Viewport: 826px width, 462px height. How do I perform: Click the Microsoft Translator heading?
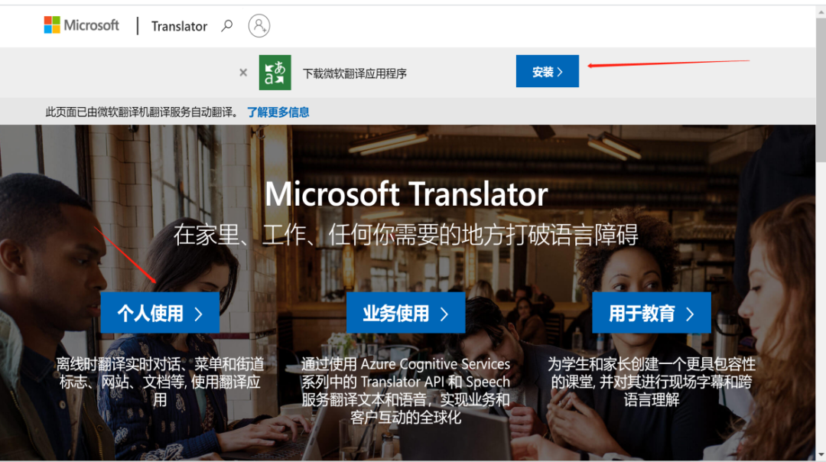pyautogui.click(x=406, y=194)
